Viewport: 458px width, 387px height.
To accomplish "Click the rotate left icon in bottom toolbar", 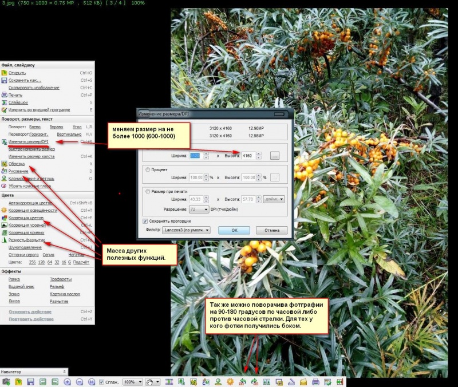I will coord(243,382).
